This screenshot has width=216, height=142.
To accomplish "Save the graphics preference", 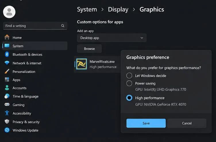I will tap(146, 123).
